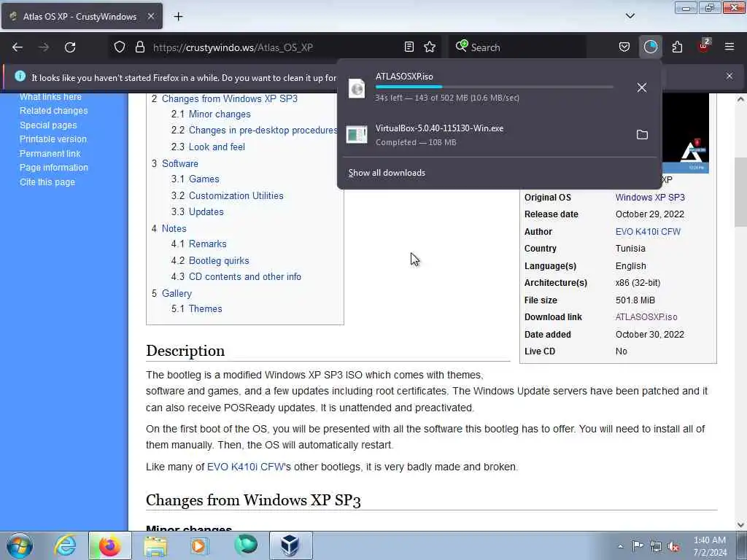The width and height of the screenshot is (747, 560).
Task: Click the muted volume tray icon
Action: click(x=673, y=546)
